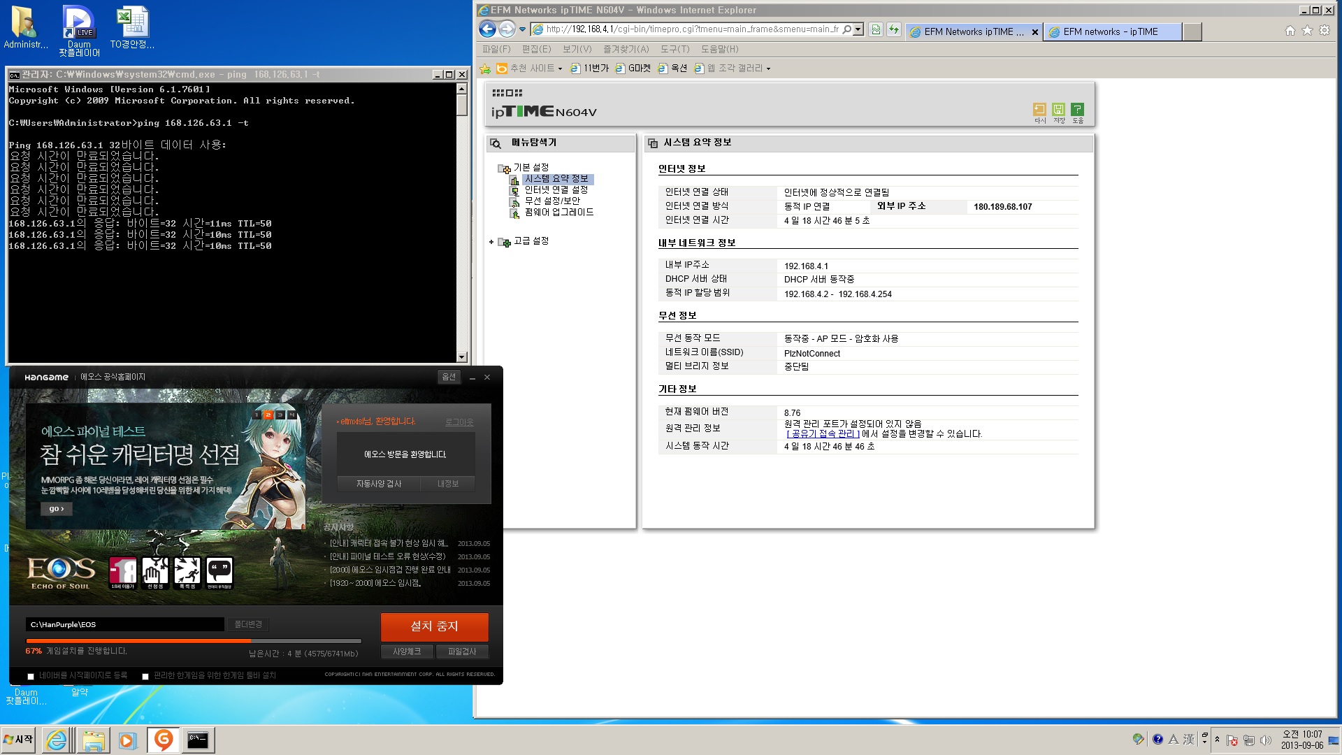Expand the 고급 설정 tree node
This screenshot has width=1342, height=755.
491,242
